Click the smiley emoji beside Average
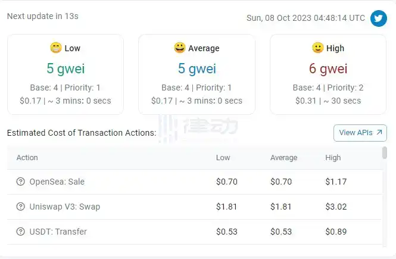Image resolution: width=396 pixels, height=259 pixels. 179,48
